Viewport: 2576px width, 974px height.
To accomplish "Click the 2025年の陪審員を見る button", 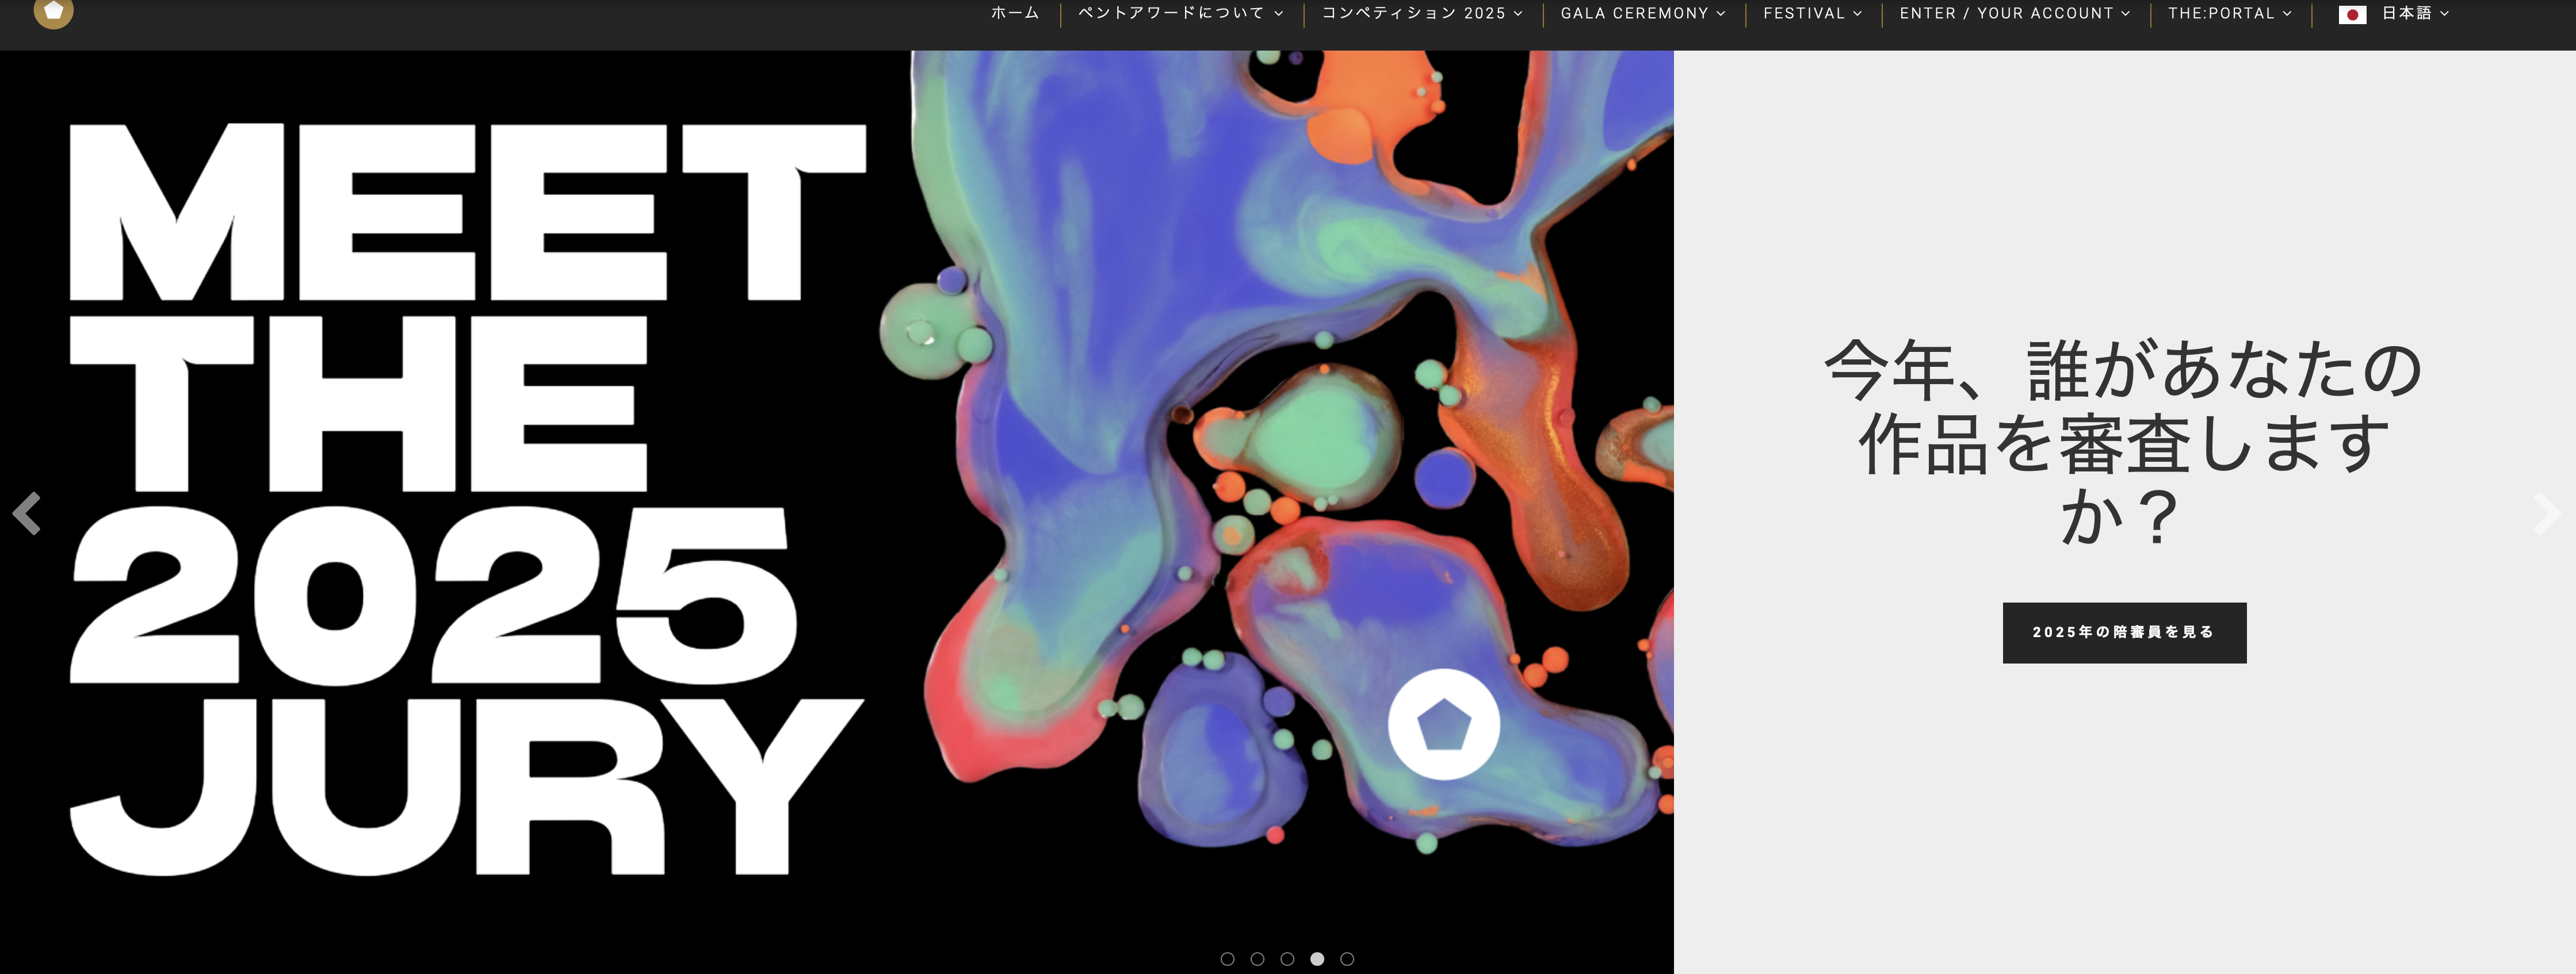I will point(2124,632).
